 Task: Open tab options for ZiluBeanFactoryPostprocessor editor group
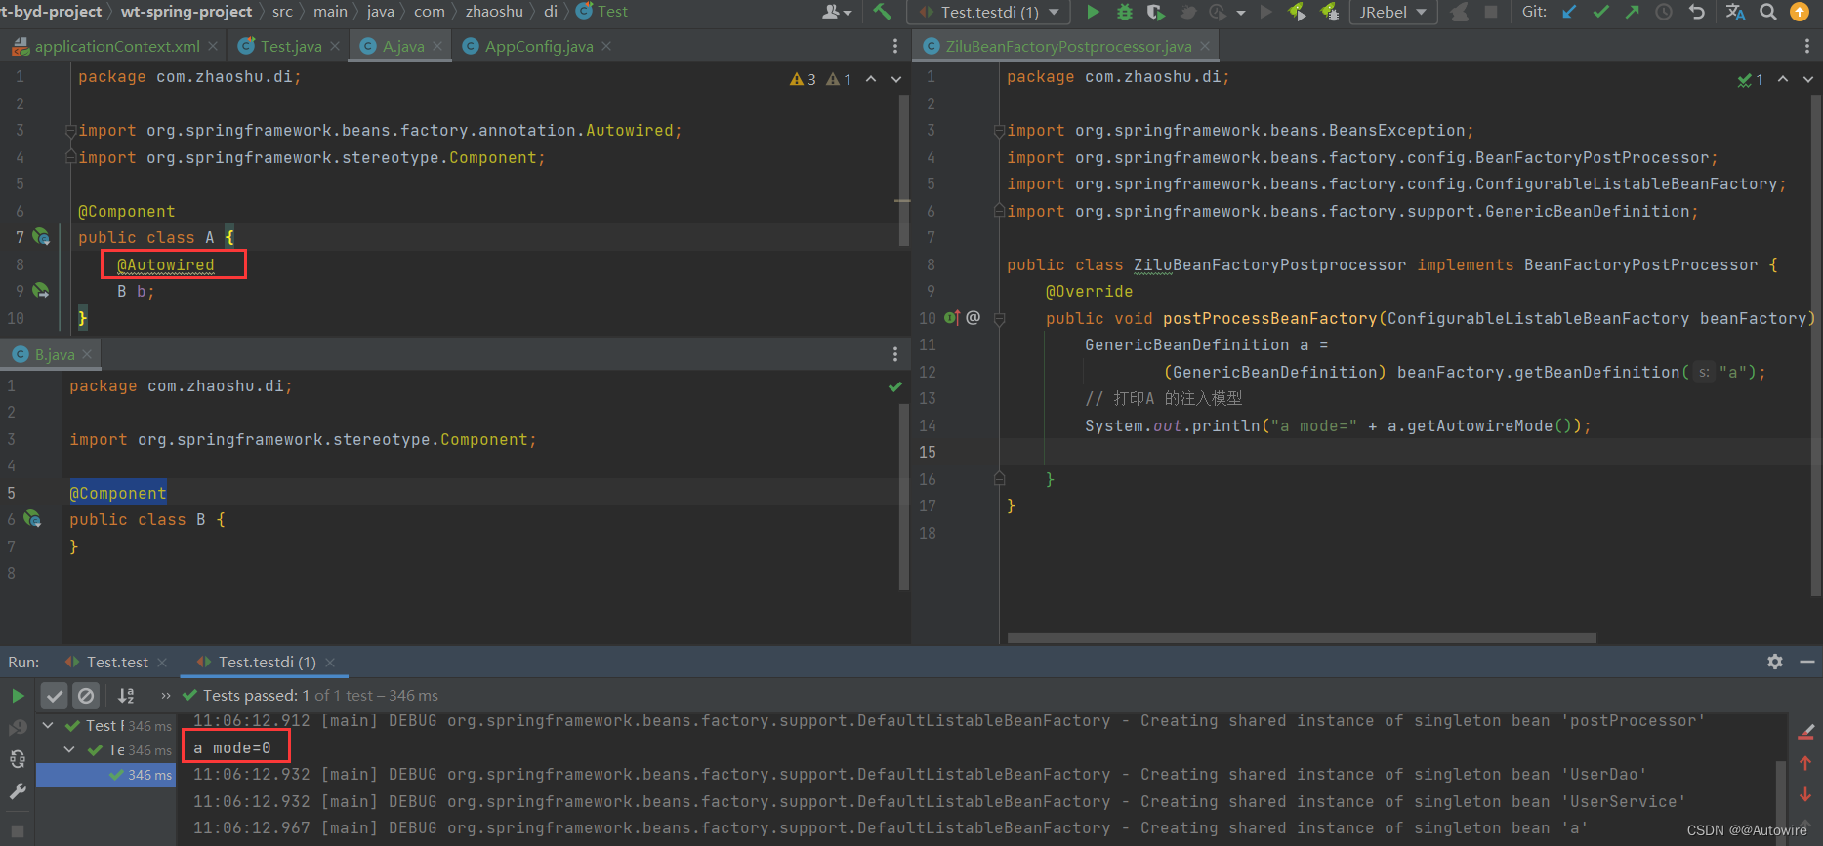click(1807, 46)
